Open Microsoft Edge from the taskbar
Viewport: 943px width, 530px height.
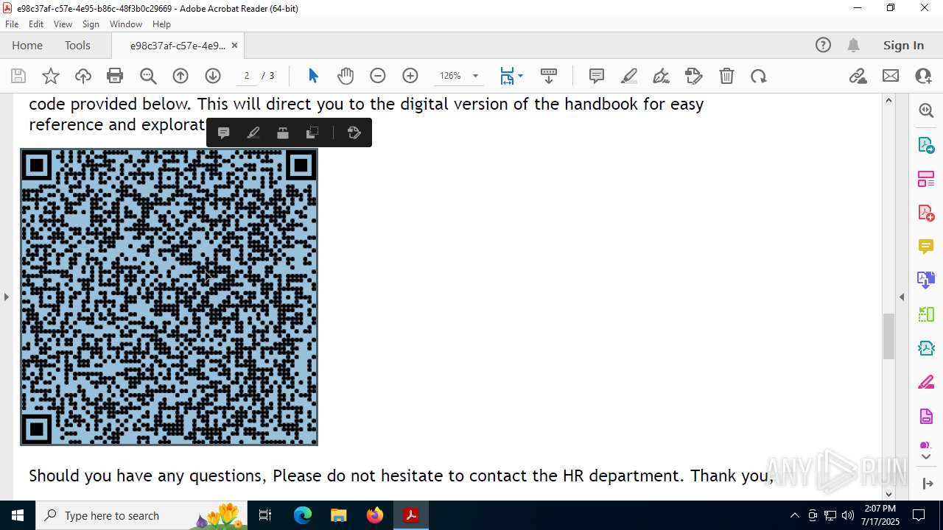tap(303, 515)
